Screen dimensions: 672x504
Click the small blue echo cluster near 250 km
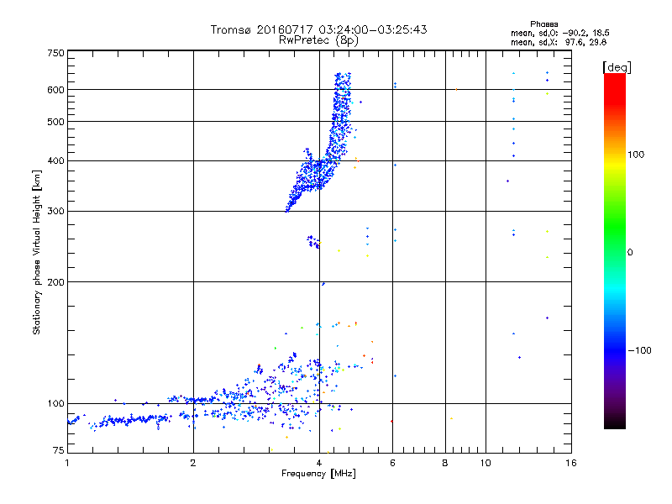pyautogui.click(x=313, y=242)
